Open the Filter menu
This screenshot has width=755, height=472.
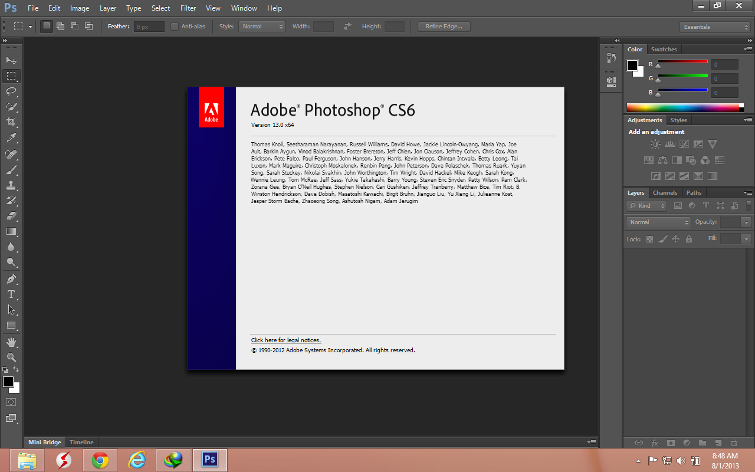click(x=188, y=8)
